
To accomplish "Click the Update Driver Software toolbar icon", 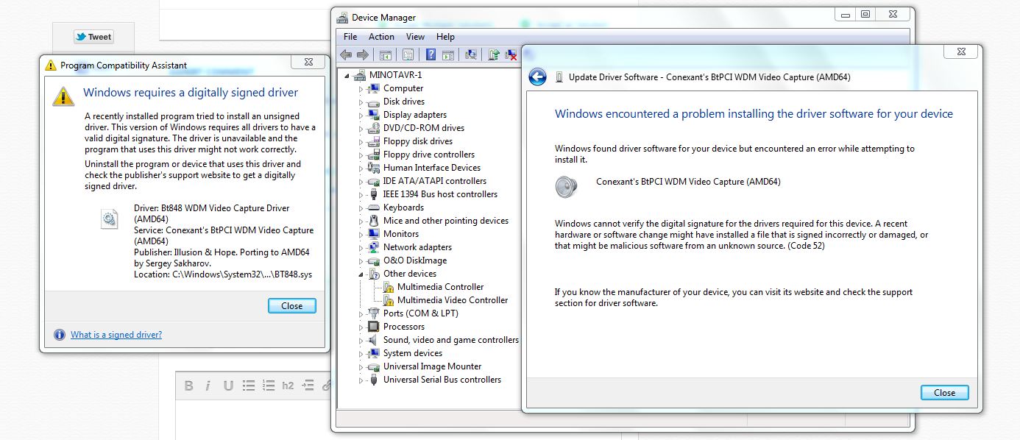I will click(494, 54).
